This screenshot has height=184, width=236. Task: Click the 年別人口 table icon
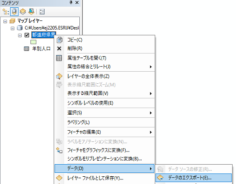tap(27, 48)
